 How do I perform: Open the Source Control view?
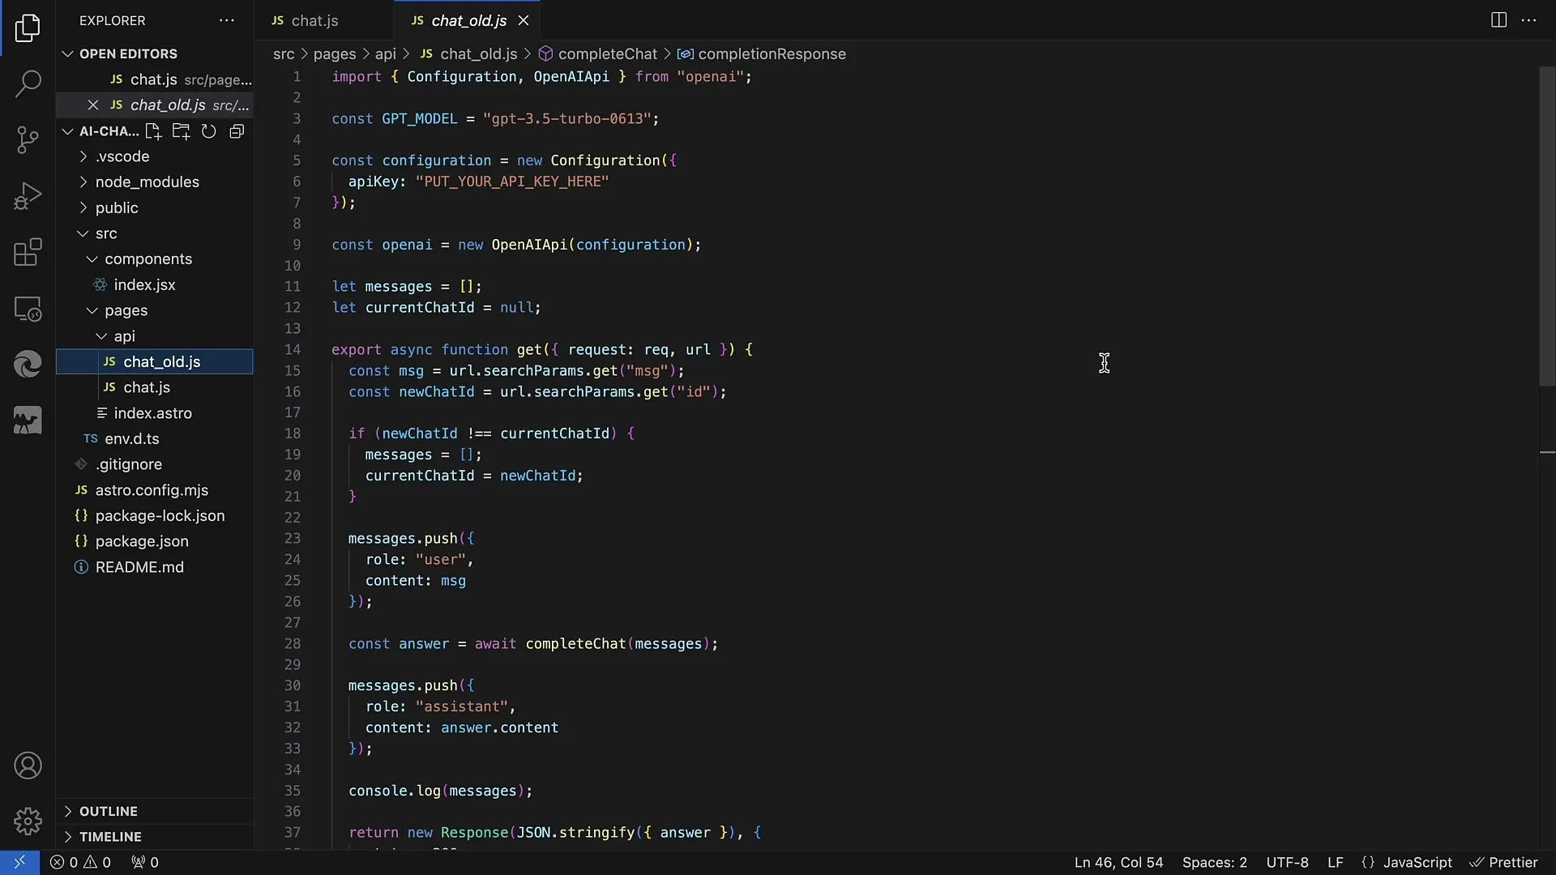[28, 139]
